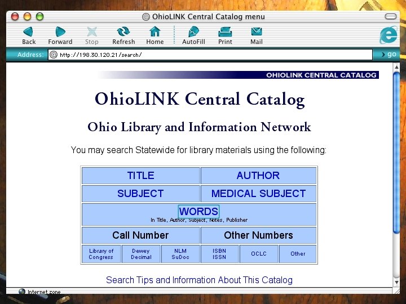Screen dimensions: 406x304
Task: Search by OCLC number
Action: coord(259,253)
